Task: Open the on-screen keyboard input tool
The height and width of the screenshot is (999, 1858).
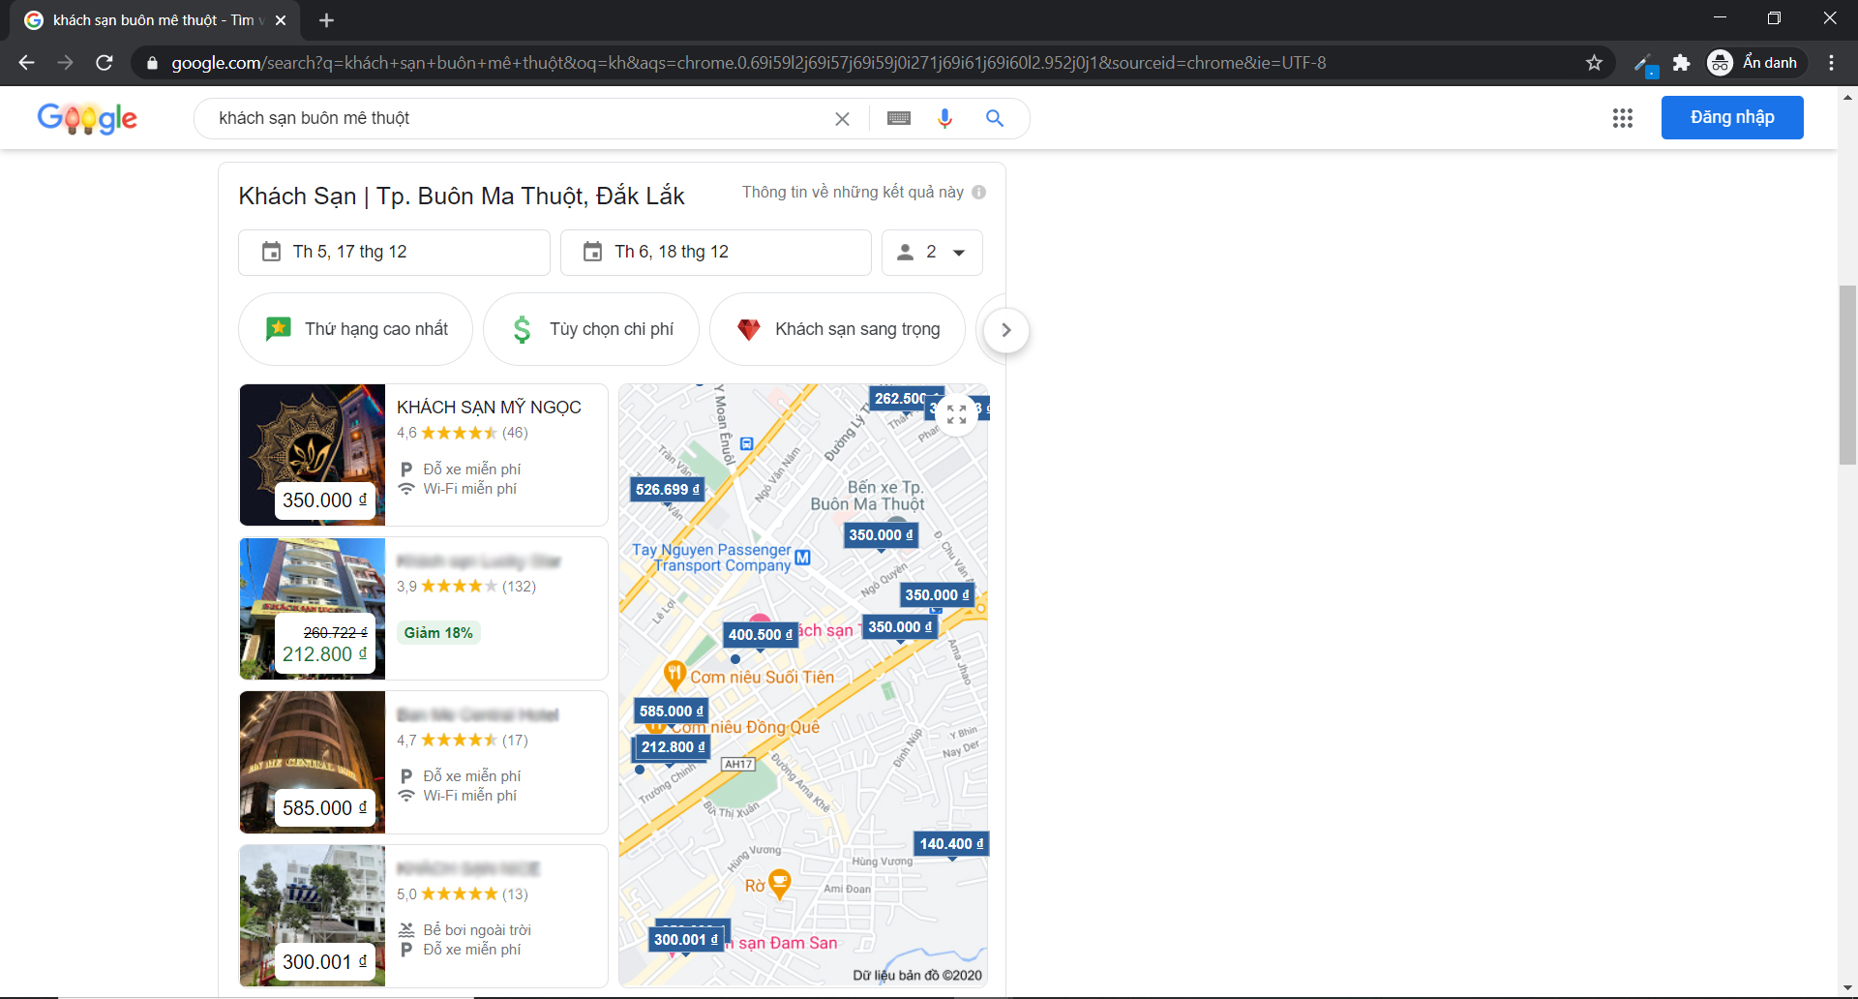Action: point(899,118)
